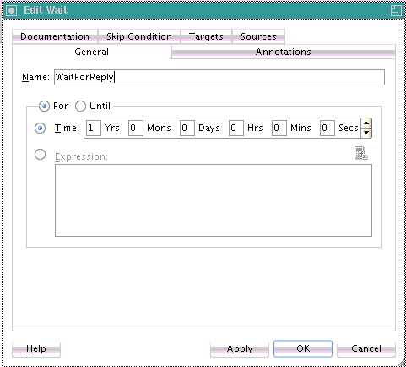The width and height of the screenshot is (406, 367).
Task: Click the maximize icon in title bar
Action: pos(396,10)
